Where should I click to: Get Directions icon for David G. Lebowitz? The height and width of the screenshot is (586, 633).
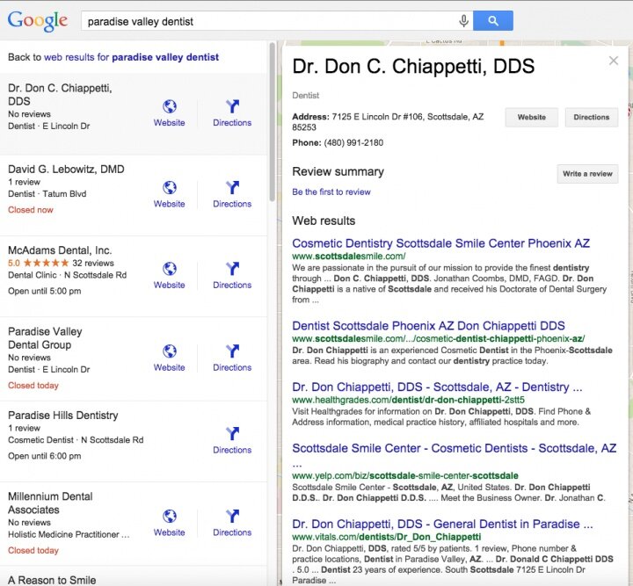[232, 187]
